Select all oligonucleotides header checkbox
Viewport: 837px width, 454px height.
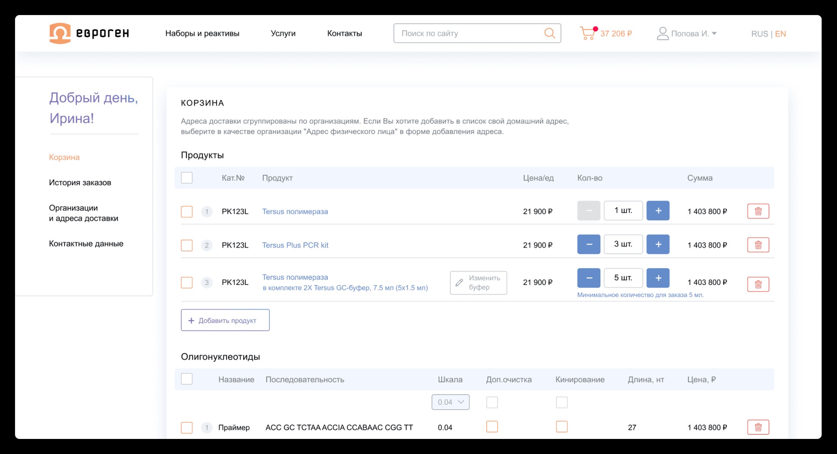(187, 379)
